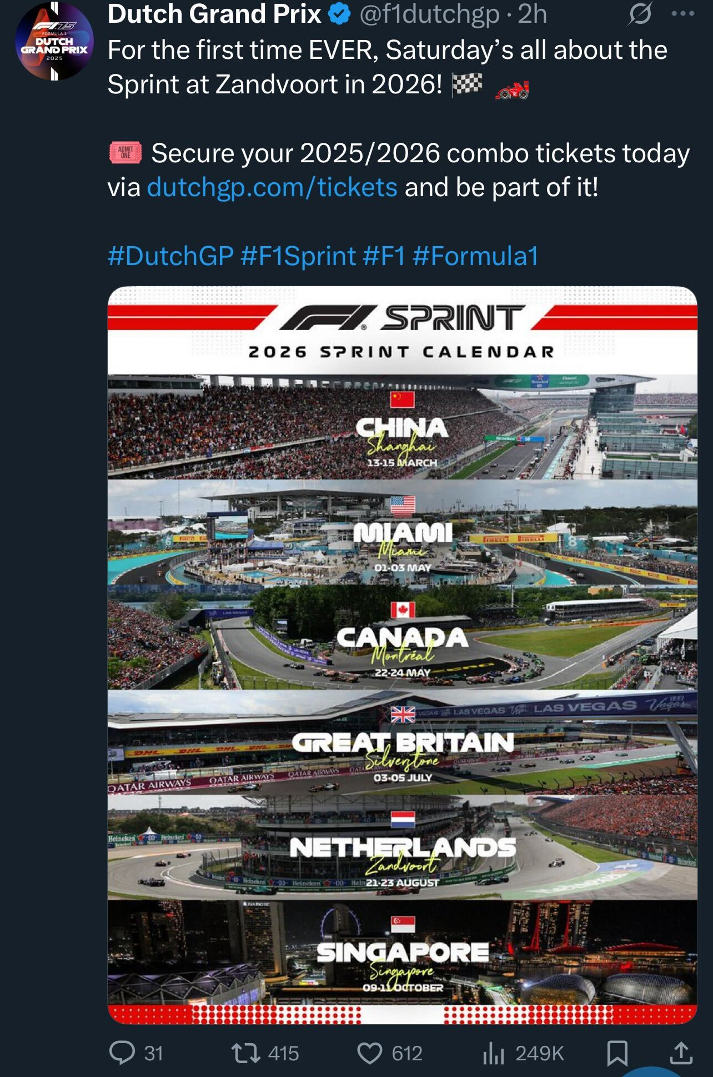This screenshot has height=1077, width=713.
Task: Like the tweet with heart icon
Action: (369, 1053)
